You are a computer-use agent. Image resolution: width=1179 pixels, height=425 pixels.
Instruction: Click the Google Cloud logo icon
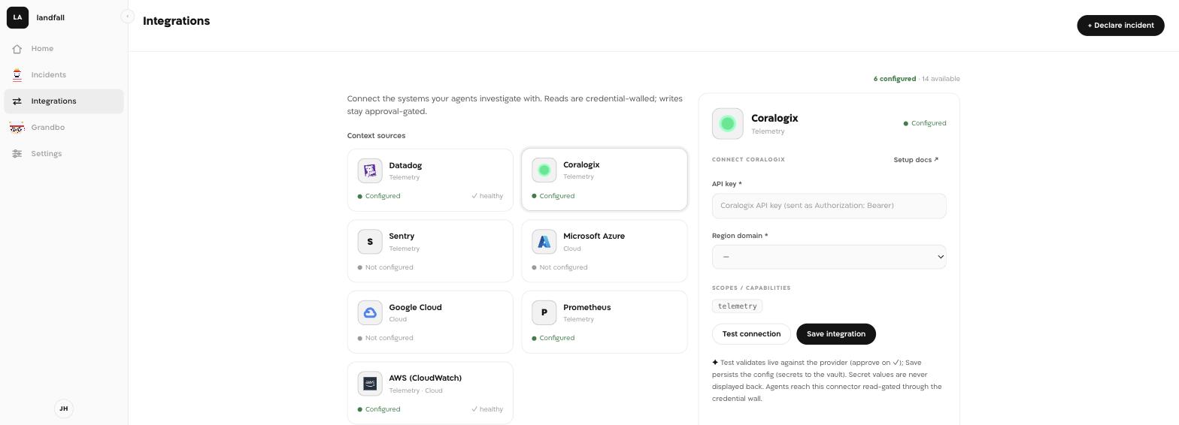[370, 312]
